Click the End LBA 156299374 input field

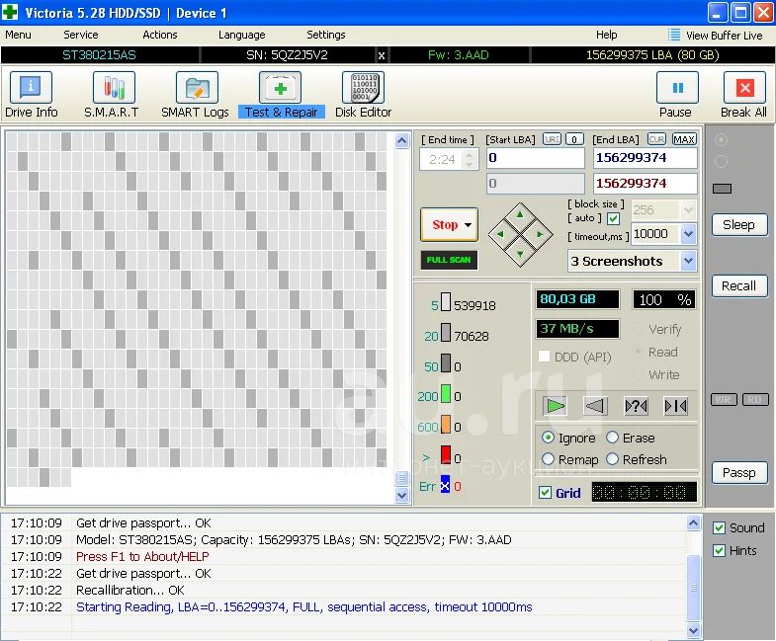[x=645, y=158]
